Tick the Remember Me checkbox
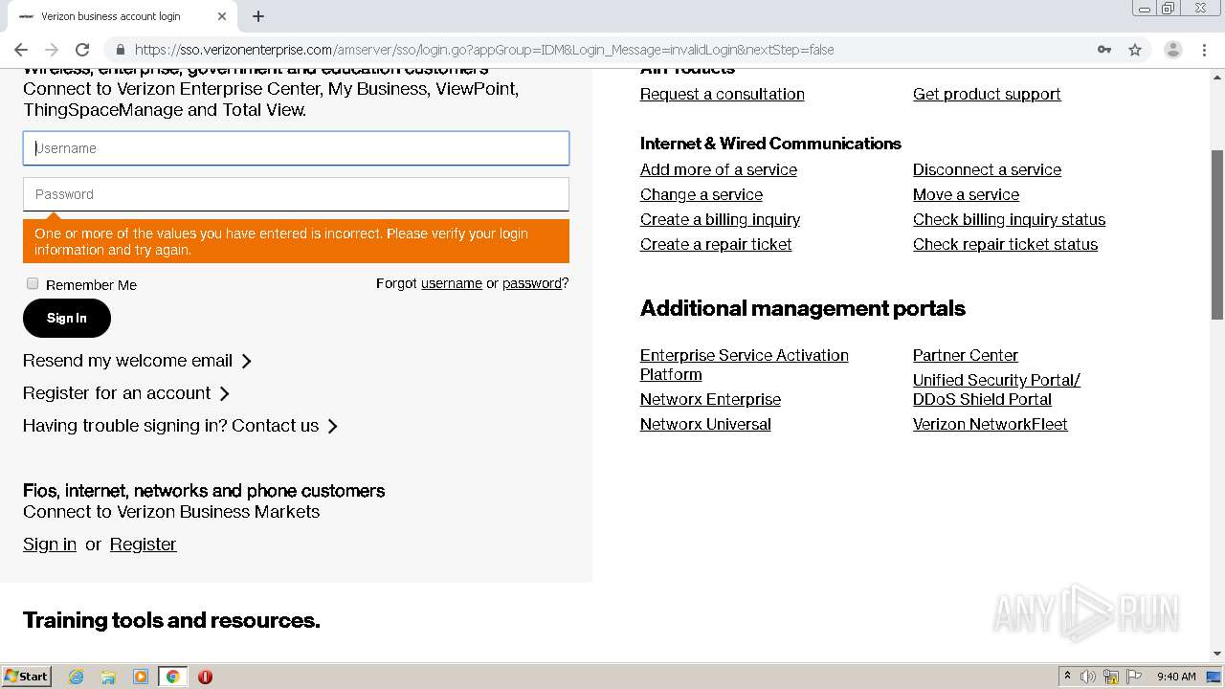This screenshot has height=689, width=1225. click(33, 283)
